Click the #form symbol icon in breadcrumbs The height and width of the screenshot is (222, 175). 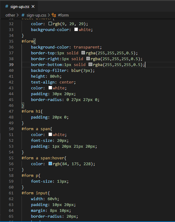tap(54, 15)
